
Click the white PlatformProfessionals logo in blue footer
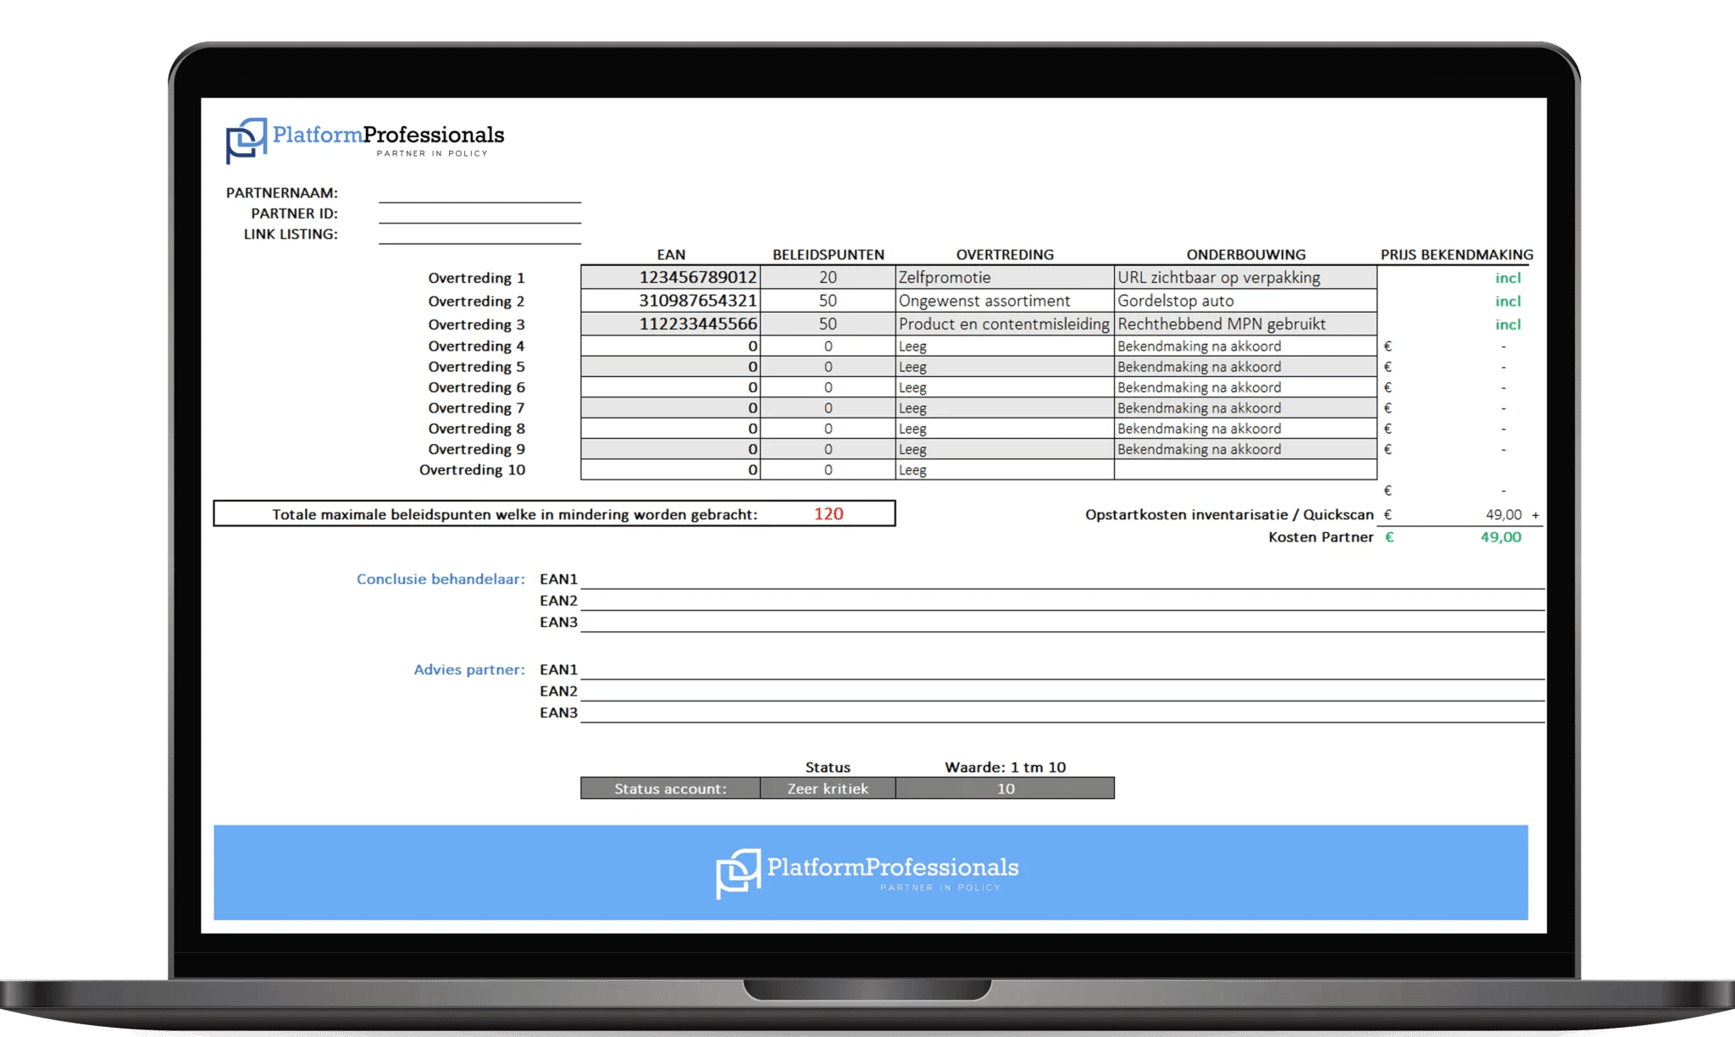coord(867,873)
